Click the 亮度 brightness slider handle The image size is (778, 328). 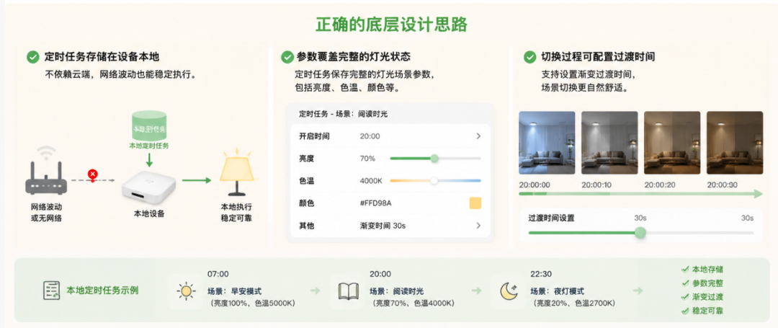point(434,159)
